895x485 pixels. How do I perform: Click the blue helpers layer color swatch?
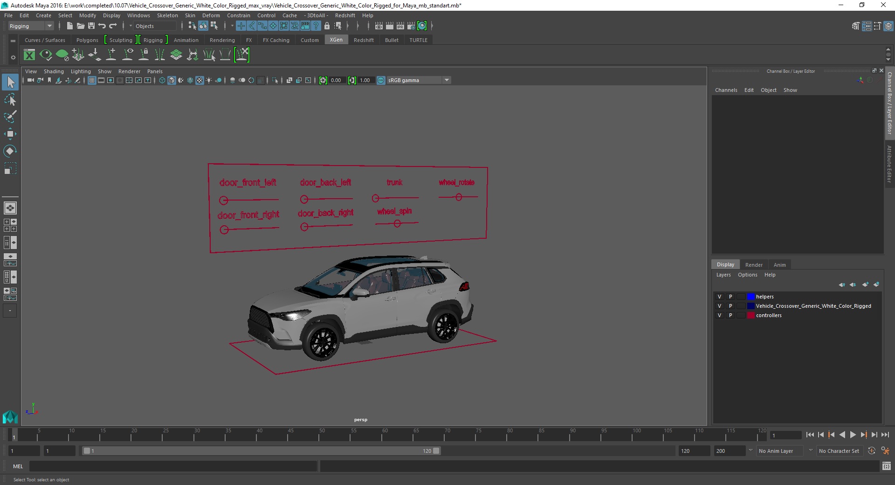point(750,297)
